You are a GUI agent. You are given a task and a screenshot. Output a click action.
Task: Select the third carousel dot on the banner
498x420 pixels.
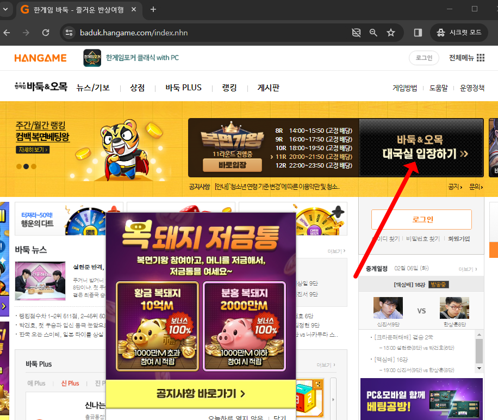point(33,167)
